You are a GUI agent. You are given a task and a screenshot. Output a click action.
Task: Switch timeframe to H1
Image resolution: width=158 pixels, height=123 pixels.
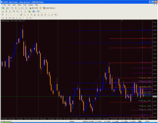[17, 18]
